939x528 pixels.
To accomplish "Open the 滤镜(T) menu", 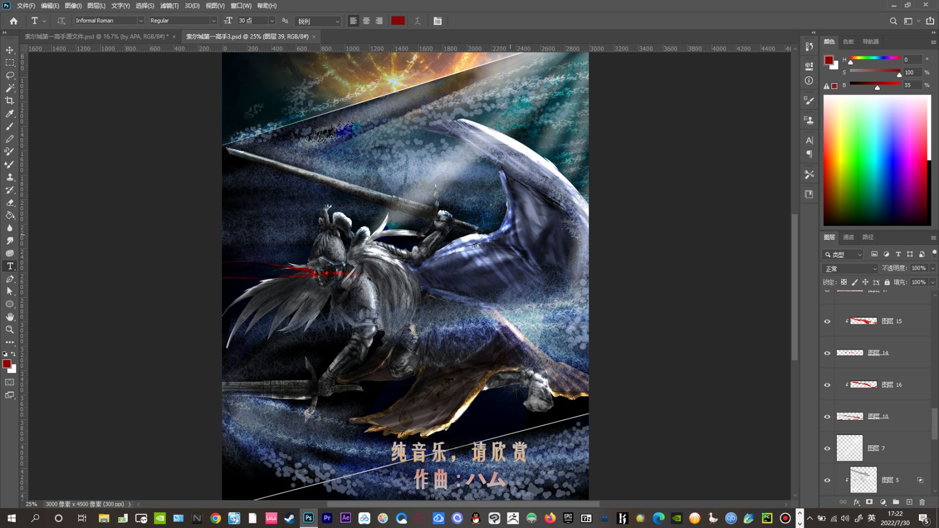I will [x=169, y=5].
